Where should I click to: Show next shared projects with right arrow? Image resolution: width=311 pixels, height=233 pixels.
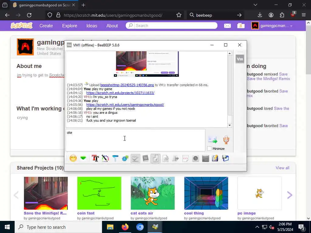tap(290, 195)
